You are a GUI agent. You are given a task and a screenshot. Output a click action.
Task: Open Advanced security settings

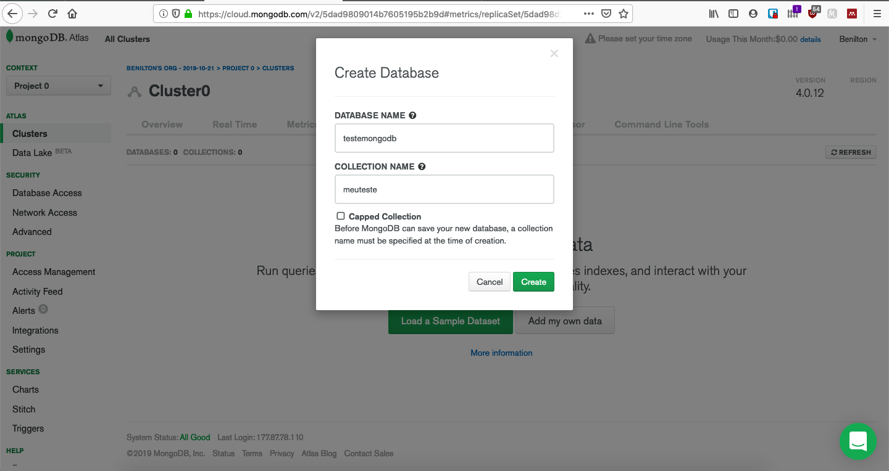click(32, 232)
